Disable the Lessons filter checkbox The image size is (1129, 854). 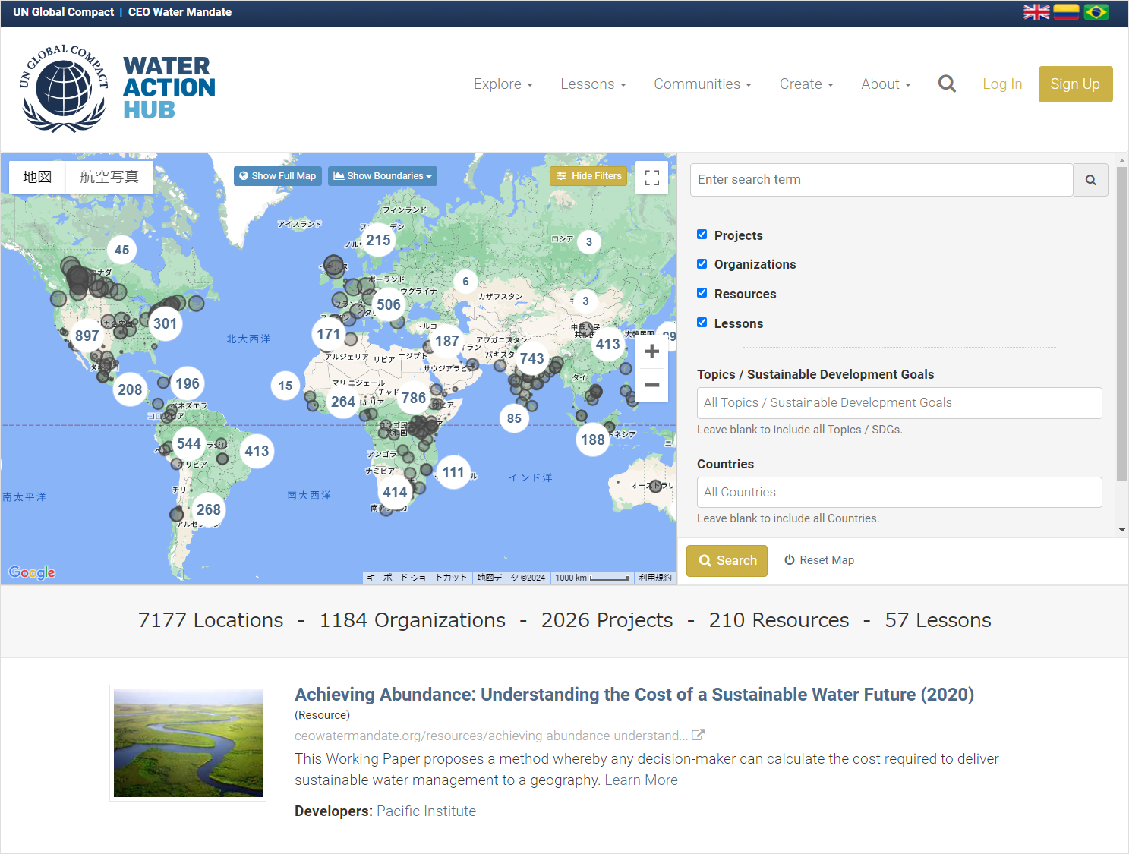coord(702,323)
